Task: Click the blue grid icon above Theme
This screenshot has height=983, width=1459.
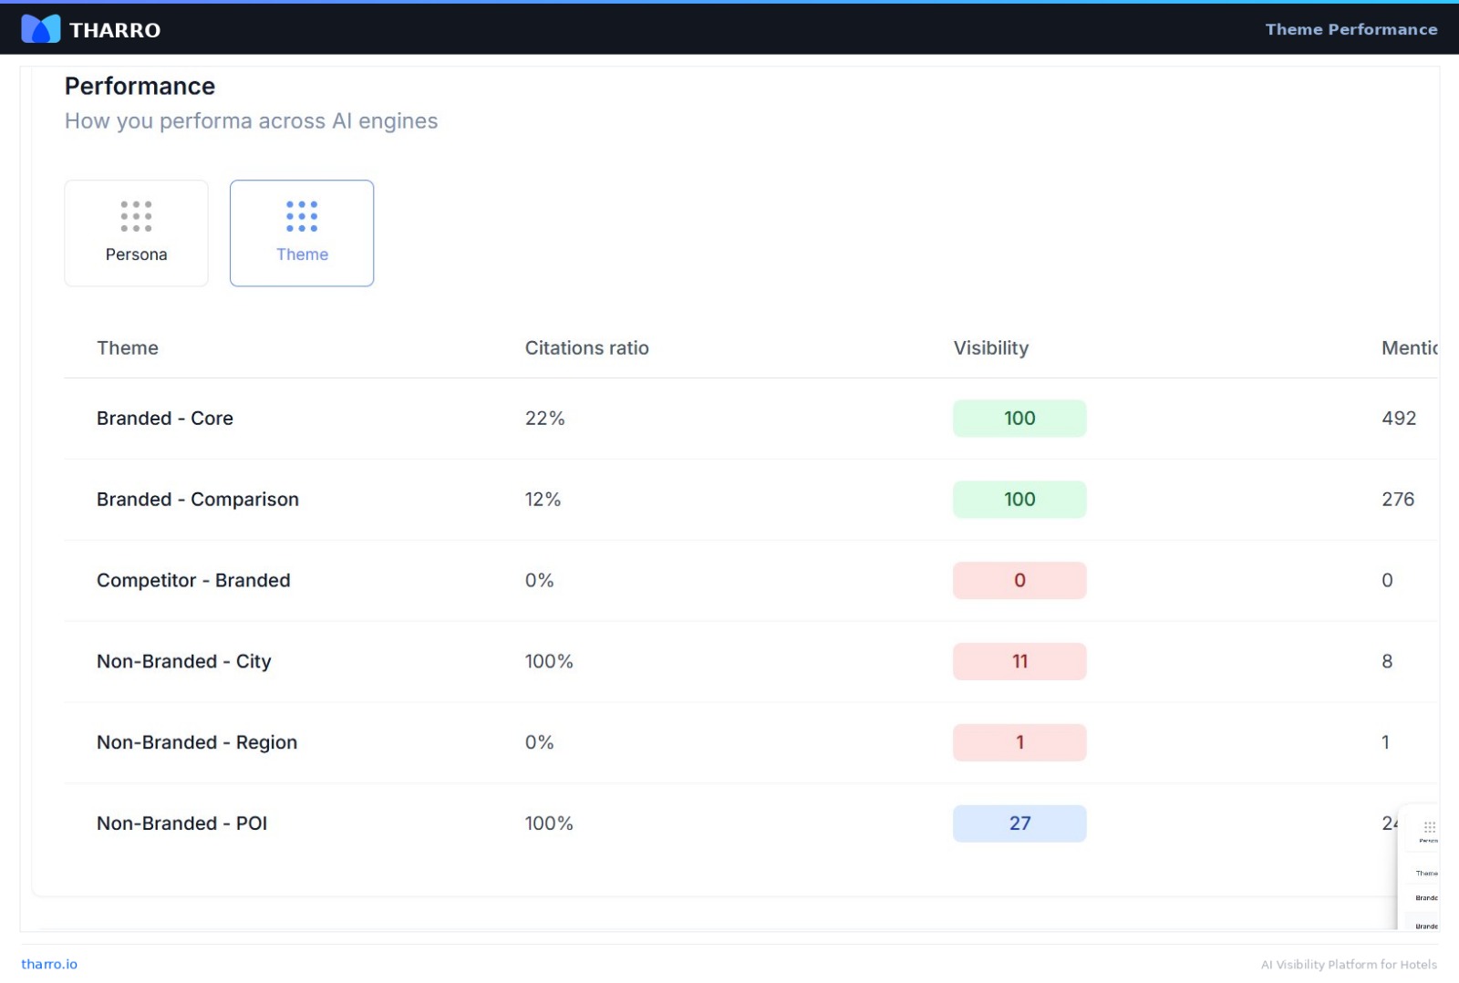Action: pos(302,216)
